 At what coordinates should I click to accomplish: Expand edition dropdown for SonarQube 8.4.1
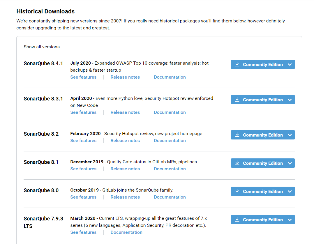(290, 64)
